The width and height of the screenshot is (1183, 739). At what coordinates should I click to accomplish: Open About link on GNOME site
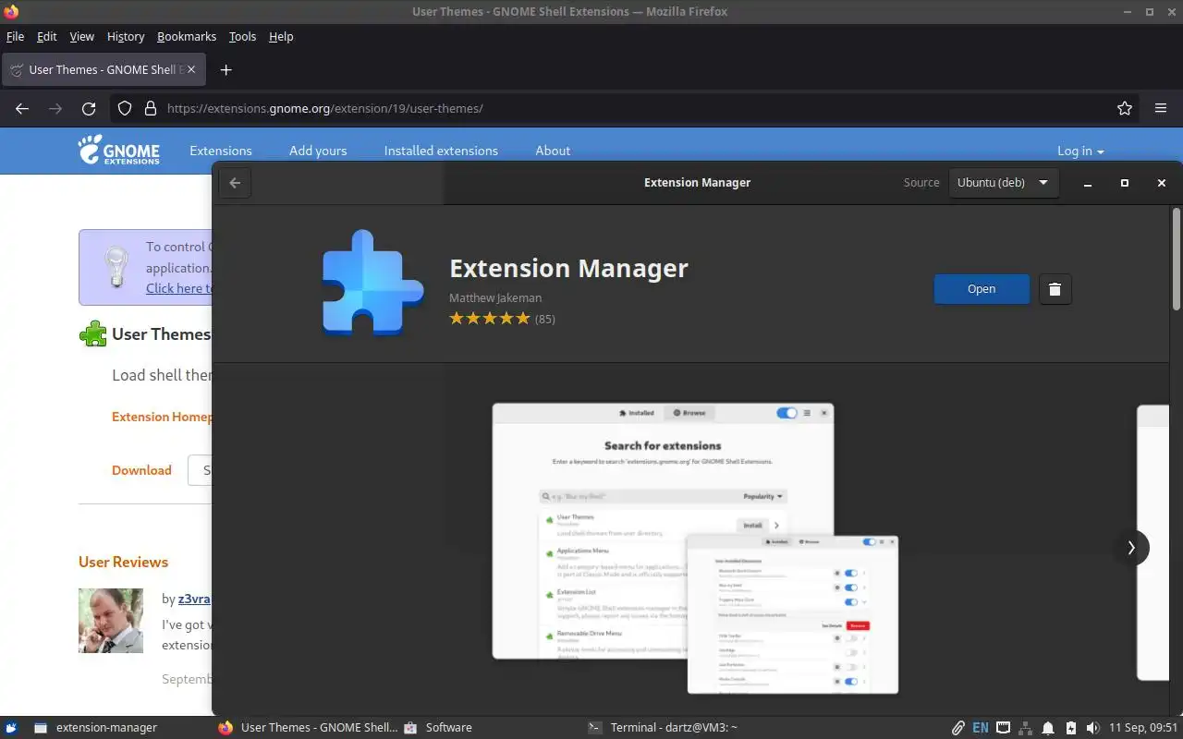point(553,151)
